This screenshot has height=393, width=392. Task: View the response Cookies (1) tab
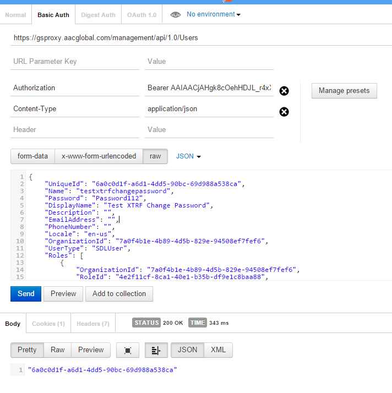48,324
